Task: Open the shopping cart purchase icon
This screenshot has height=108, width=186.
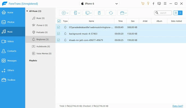Action: (x=143, y=4)
